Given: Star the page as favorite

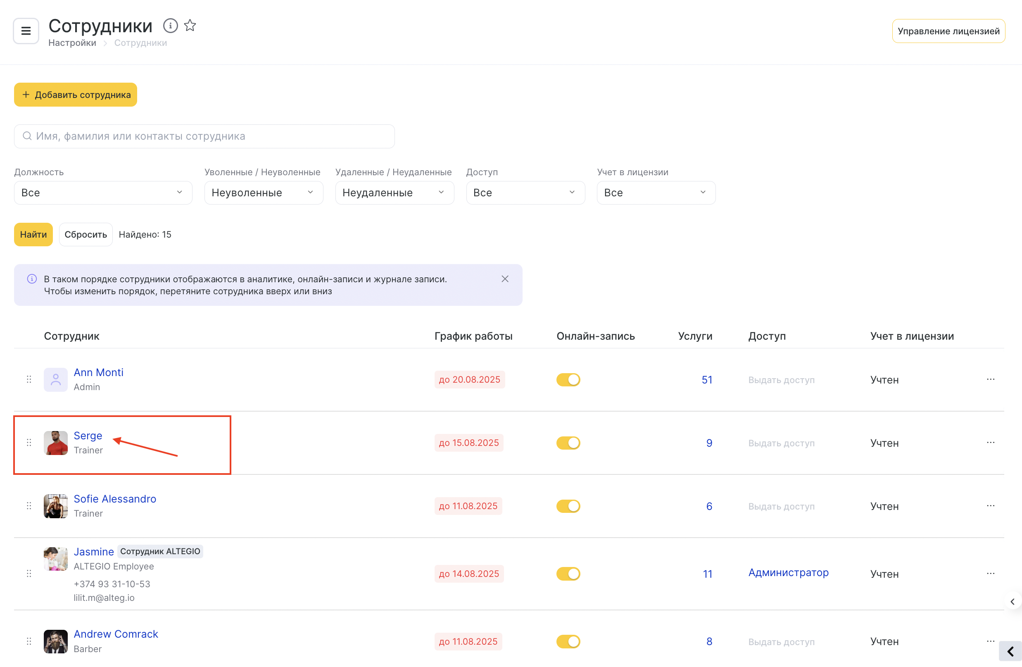Looking at the screenshot, I should coord(190,26).
